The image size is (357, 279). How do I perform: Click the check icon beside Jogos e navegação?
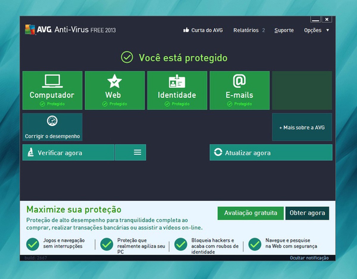tap(33, 244)
